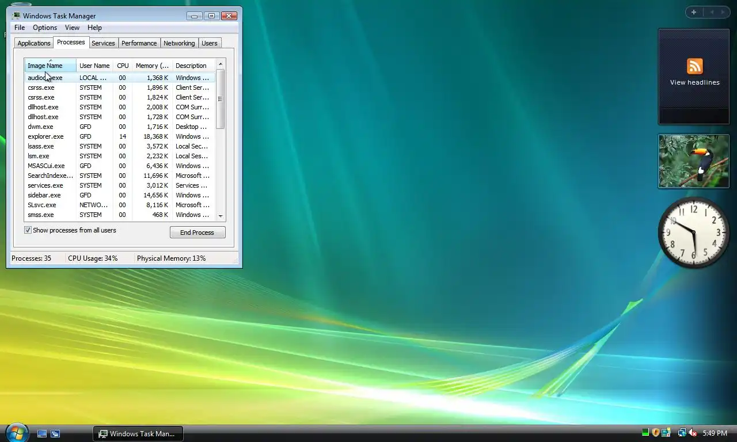Viewport: 737px width, 442px height.
Task: Click the process list scroll up arrow
Action: pos(221,64)
